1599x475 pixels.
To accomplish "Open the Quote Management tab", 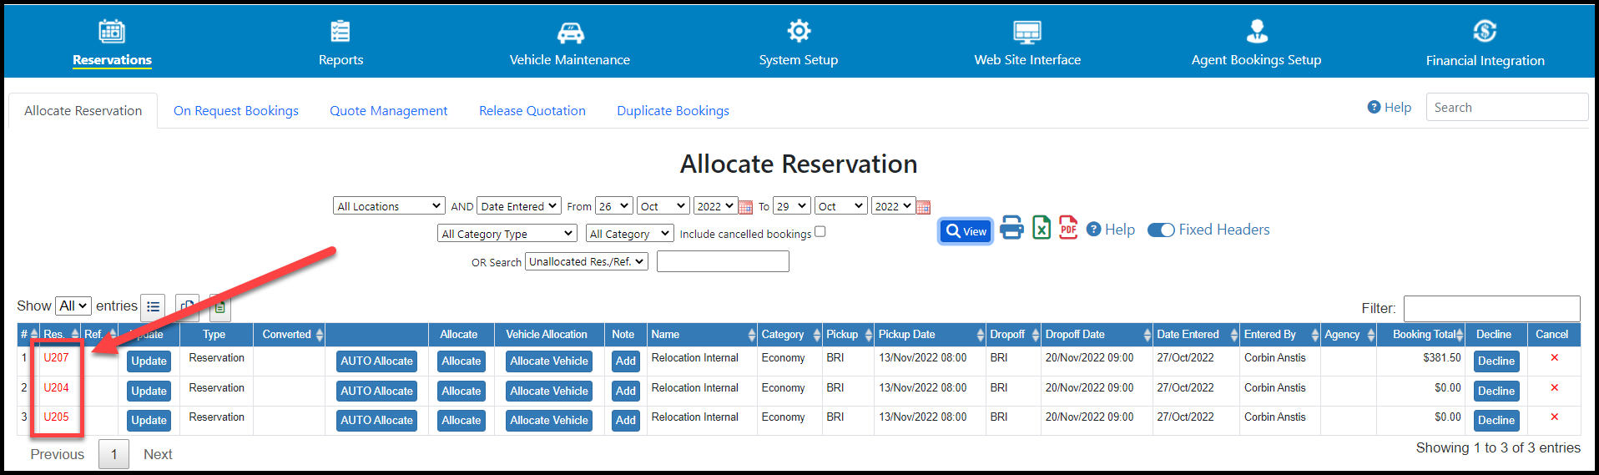I will click(x=388, y=111).
